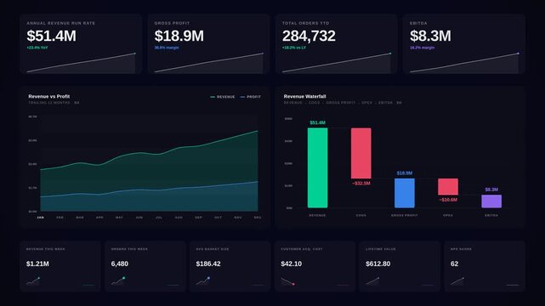This screenshot has width=545, height=306.
Task: Click the JAN month axis label
Action: [x=40, y=218]
